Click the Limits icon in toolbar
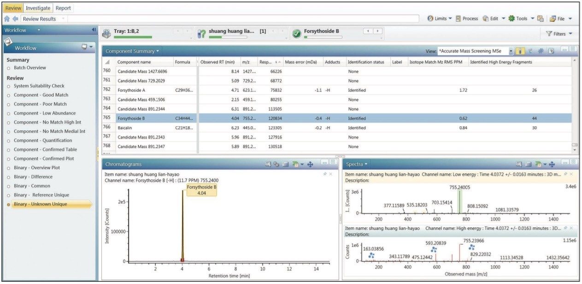This screenshot has height=284, width=582. pyautogui.click(x=430, y=18)
